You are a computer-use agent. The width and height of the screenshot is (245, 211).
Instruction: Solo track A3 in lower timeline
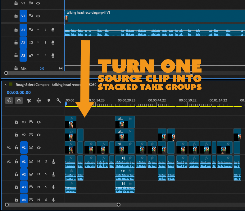click(x=46, y=187)
